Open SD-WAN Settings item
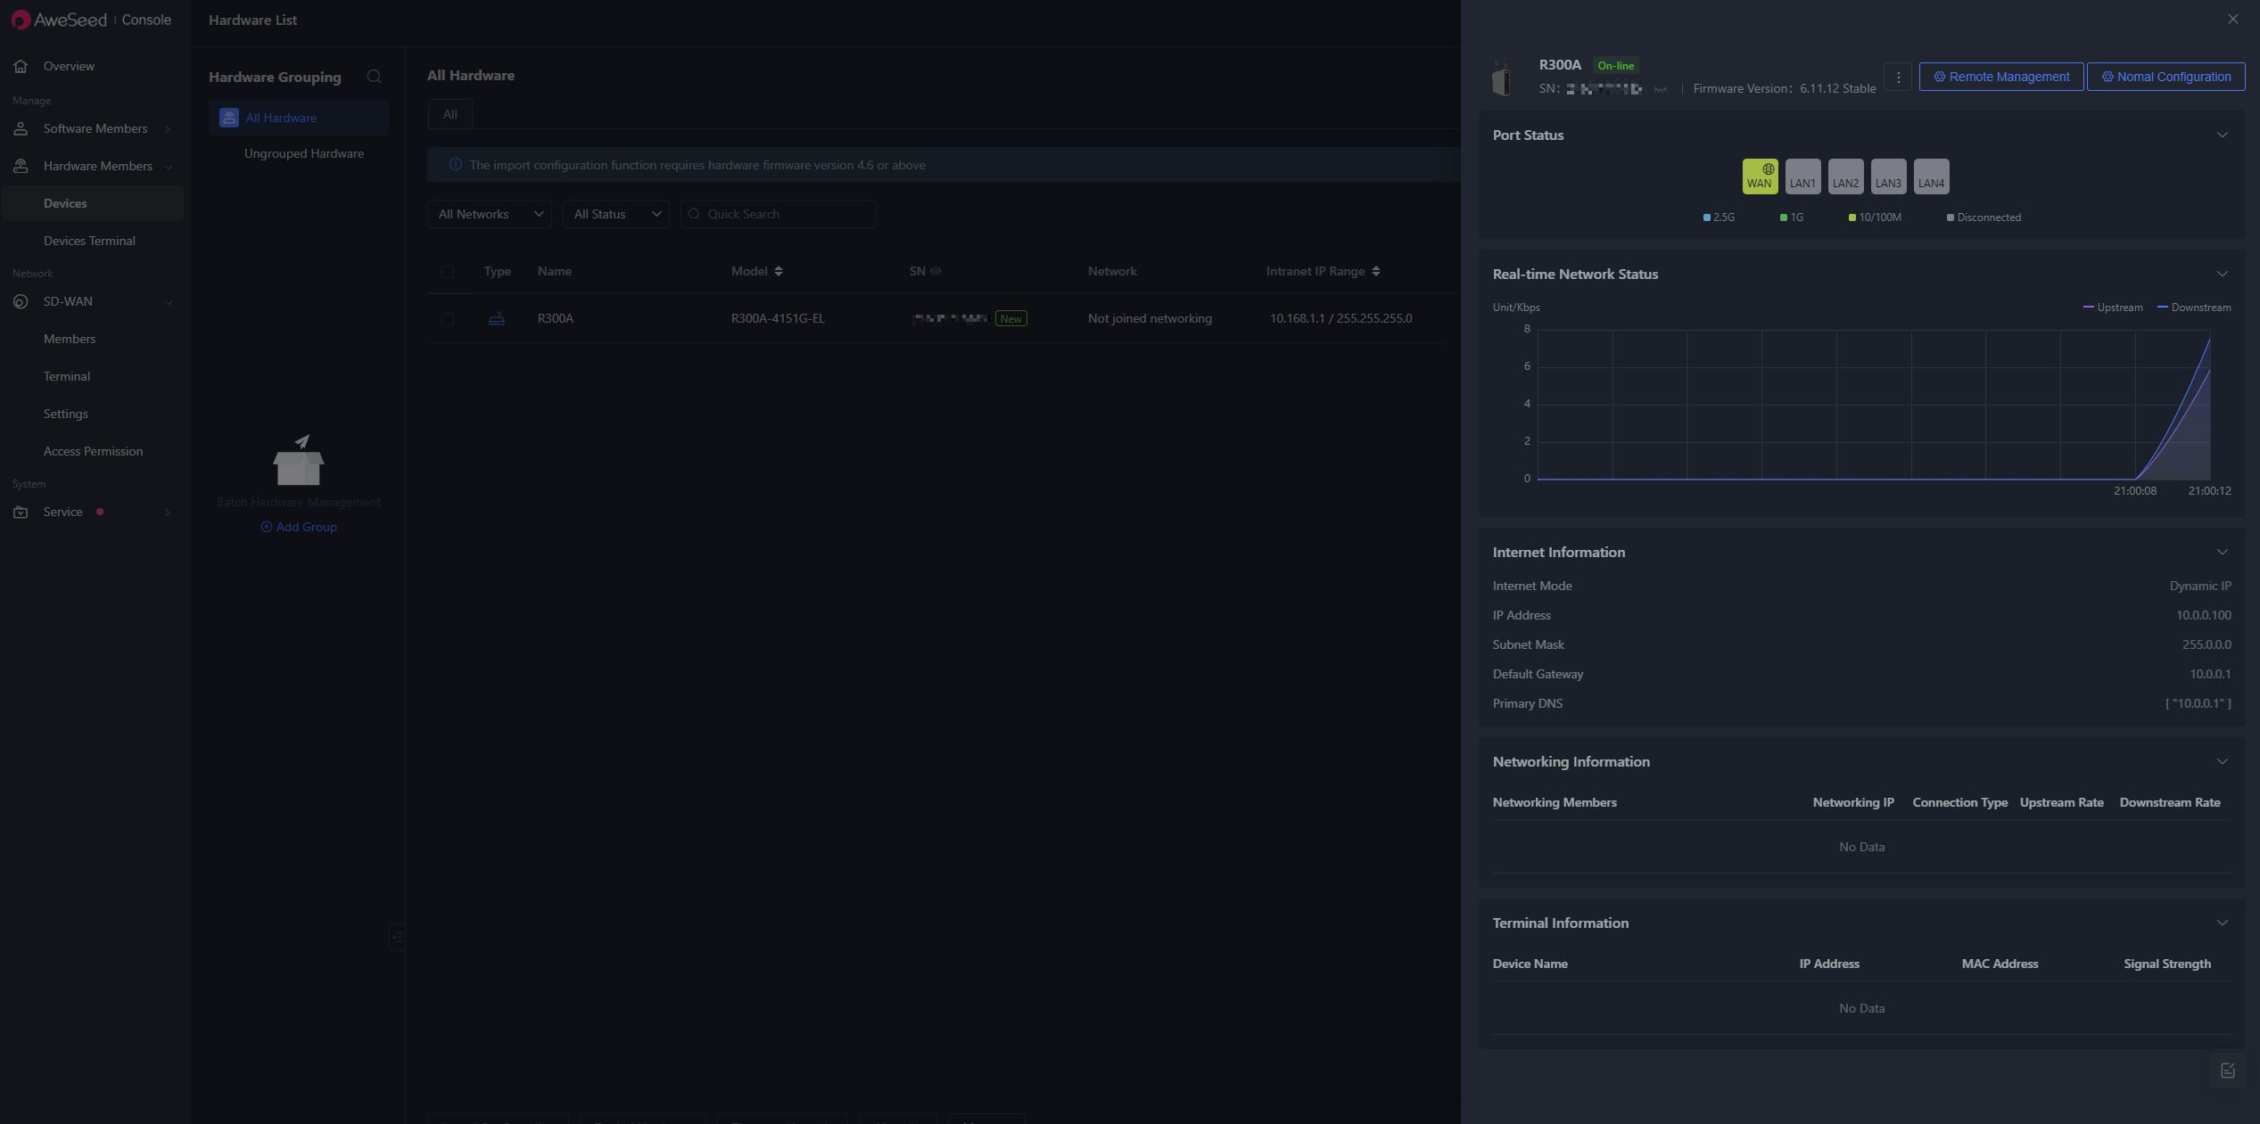2260x1124 pixels. [x=66, y=414]
